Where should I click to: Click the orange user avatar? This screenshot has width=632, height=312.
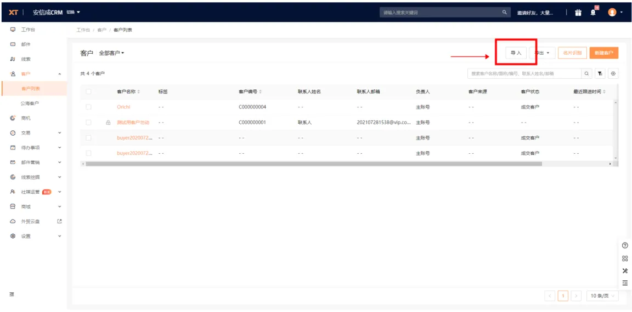[612, 13]
